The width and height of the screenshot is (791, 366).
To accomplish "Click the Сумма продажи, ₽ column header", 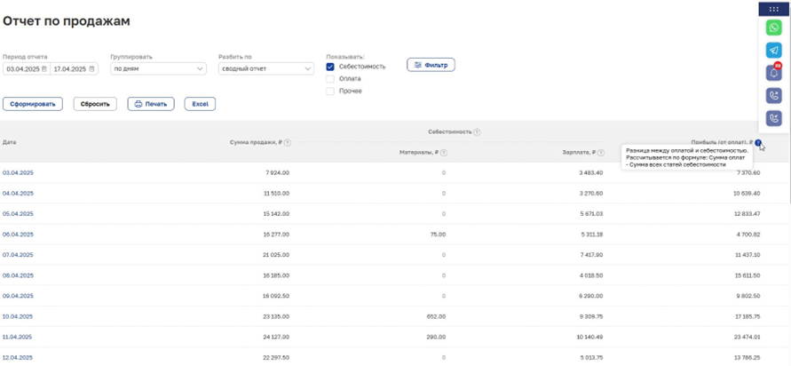I will point(257,143).
